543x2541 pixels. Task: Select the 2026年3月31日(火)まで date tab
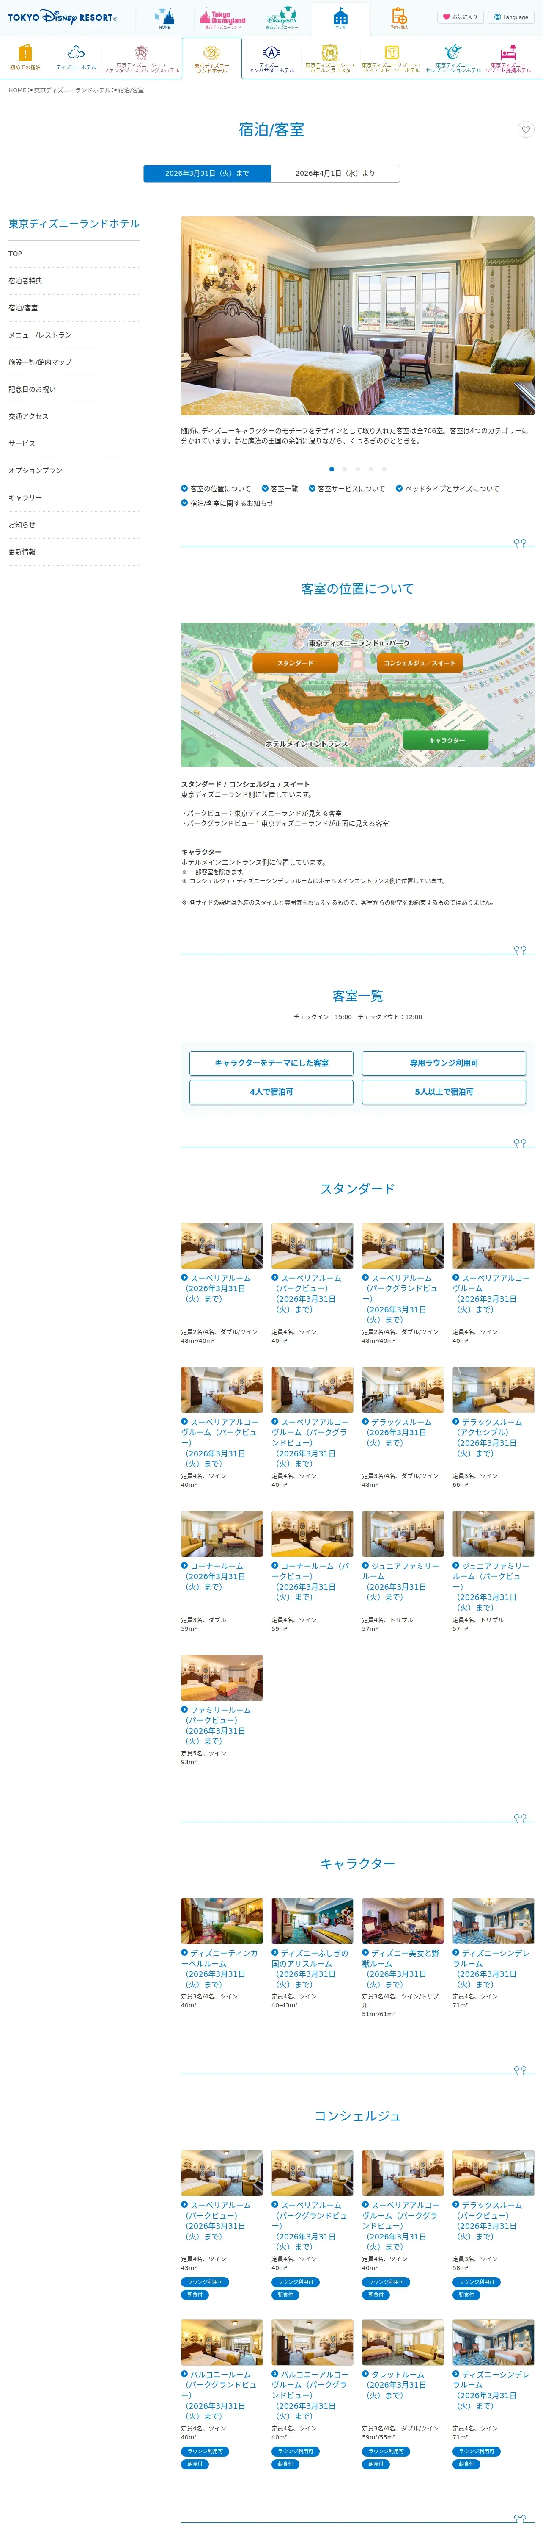coord(207,174)
